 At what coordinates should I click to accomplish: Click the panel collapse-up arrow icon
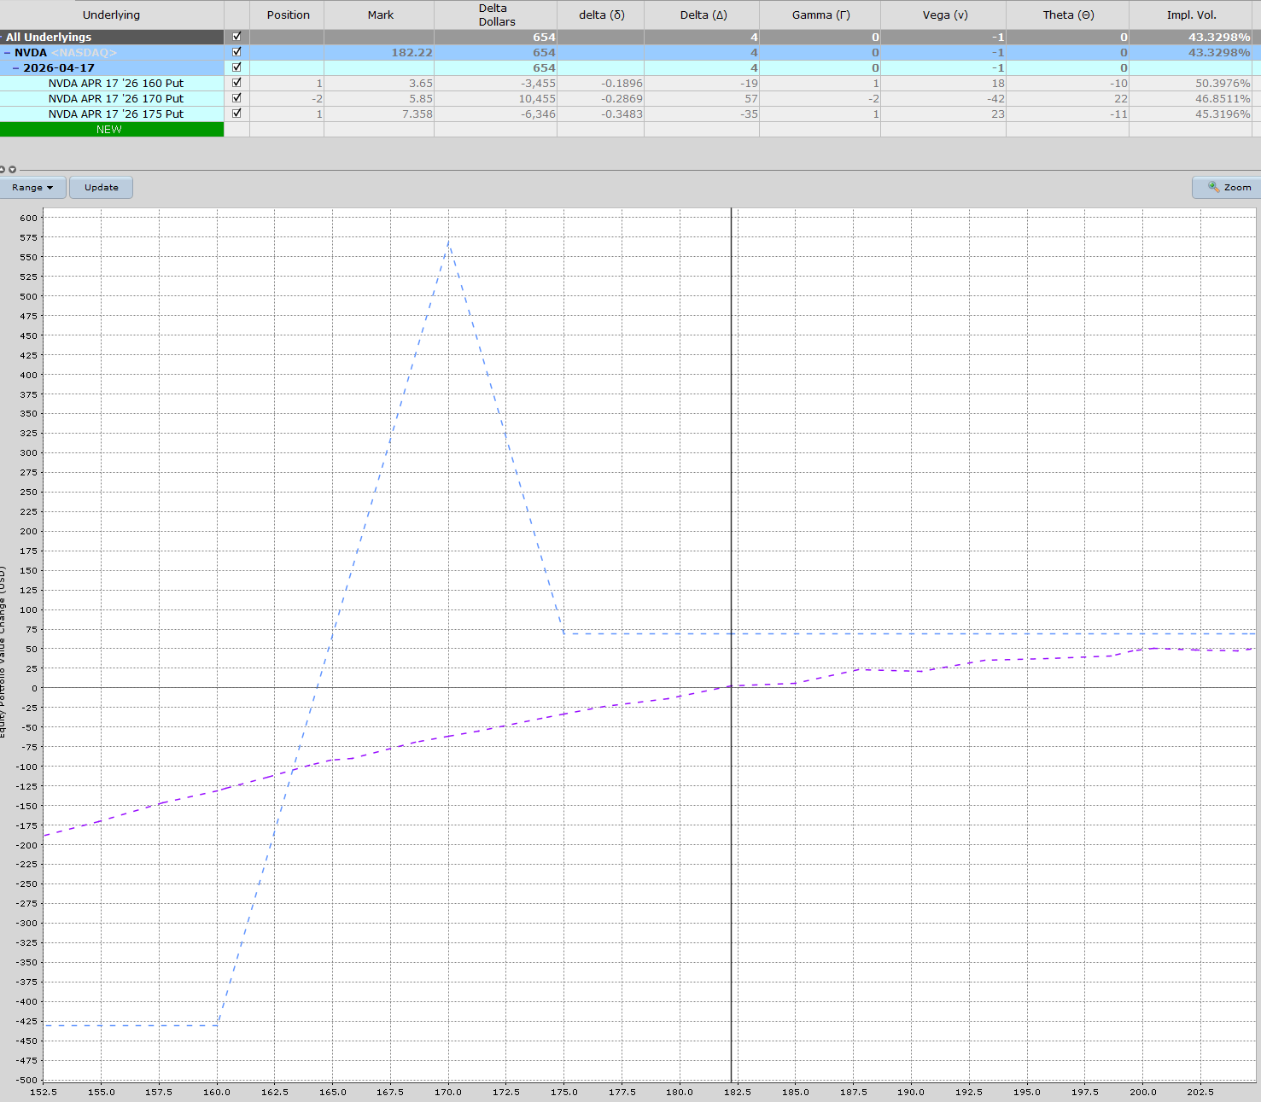coord(3,170)
